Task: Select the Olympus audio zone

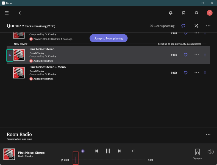Action: pyautogui.click(x=197, y=153)
